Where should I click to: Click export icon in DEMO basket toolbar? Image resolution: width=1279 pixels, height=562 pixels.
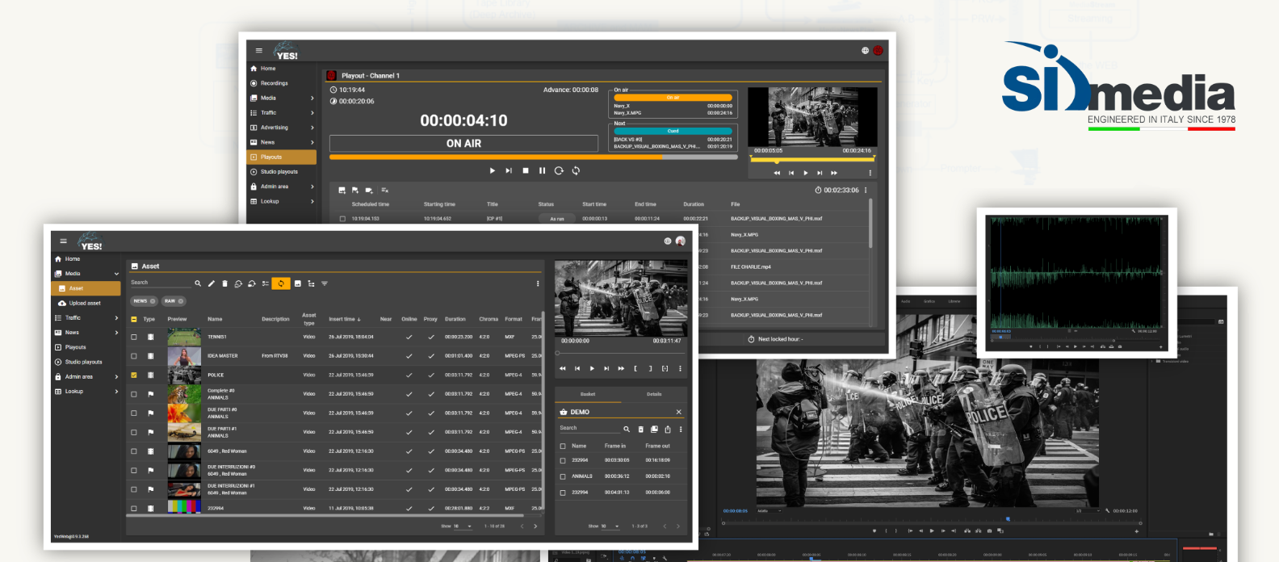pyautogui.click(x=668, y=429)
